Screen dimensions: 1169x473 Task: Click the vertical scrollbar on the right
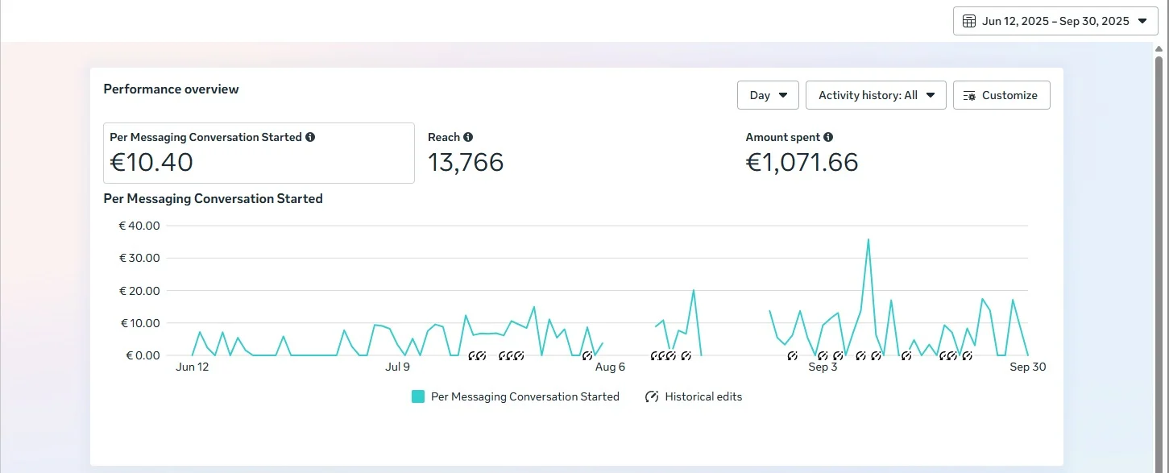click(1159, 242)
